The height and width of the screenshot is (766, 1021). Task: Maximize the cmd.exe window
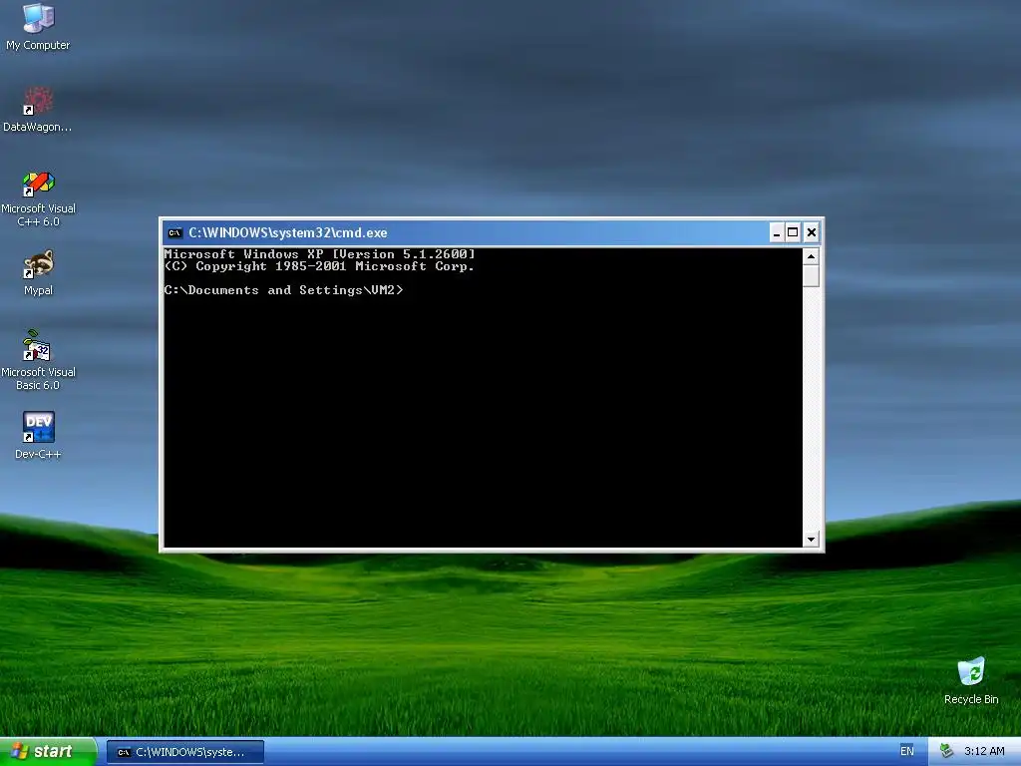(x=793, y=232)
